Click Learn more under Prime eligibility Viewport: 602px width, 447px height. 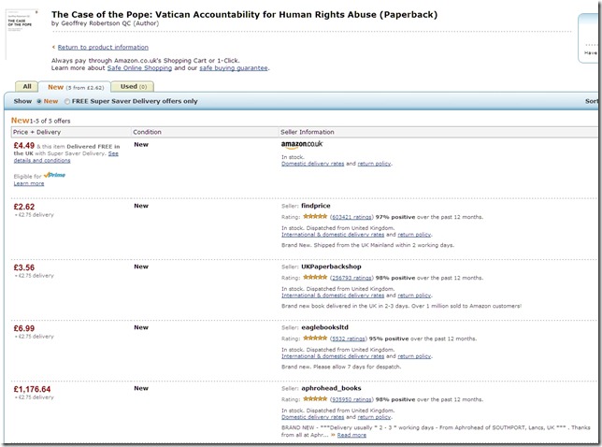(28, 183)
